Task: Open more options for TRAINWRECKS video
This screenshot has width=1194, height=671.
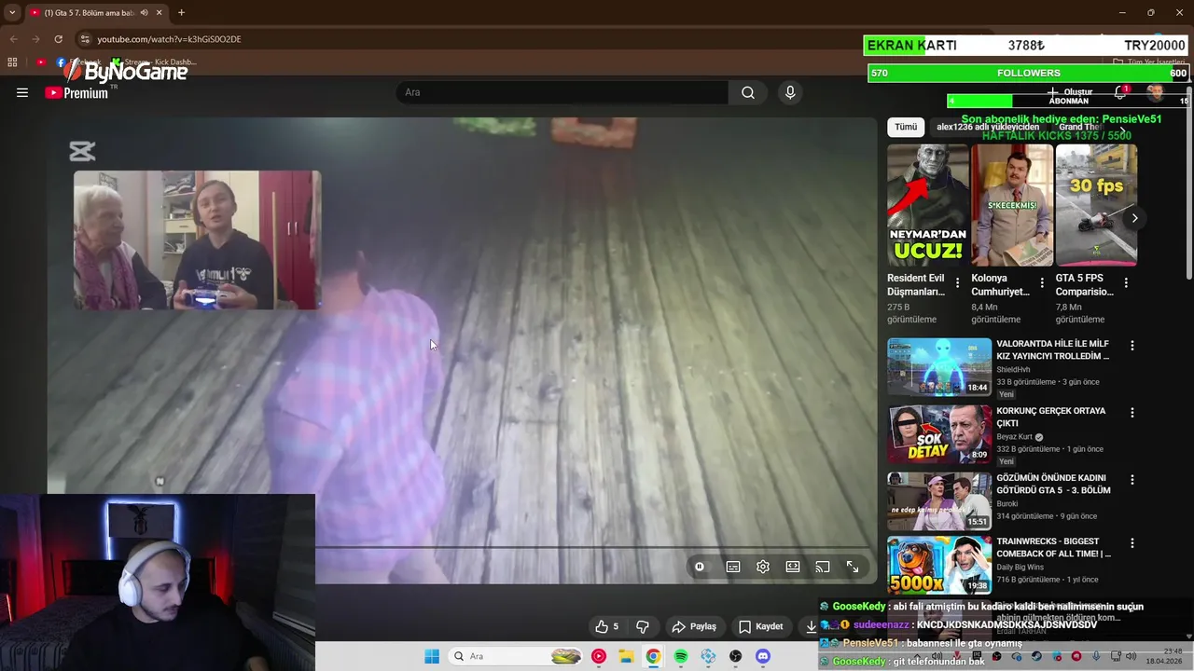Action: pyautogui.click(x=1132, y=543)
